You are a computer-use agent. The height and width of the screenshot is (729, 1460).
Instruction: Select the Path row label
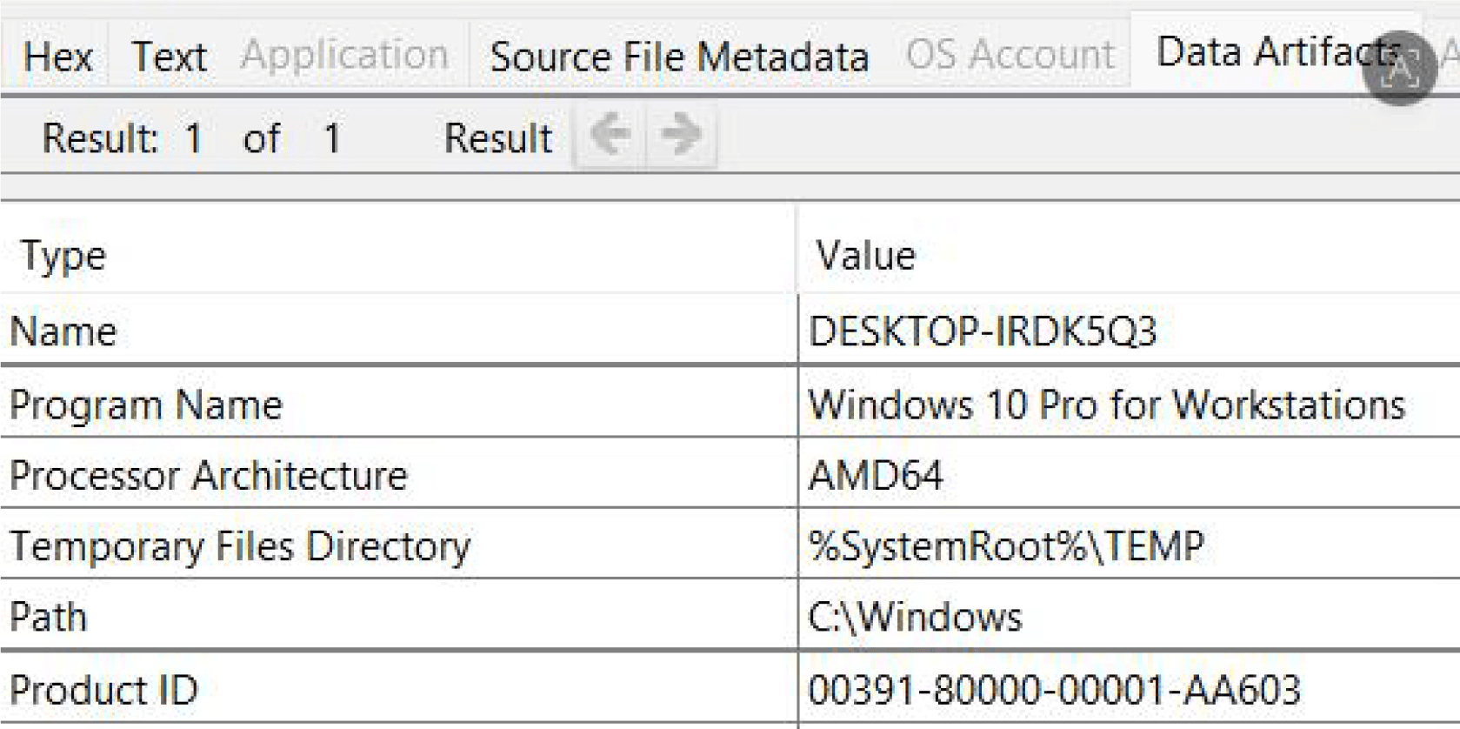point(48,617)
